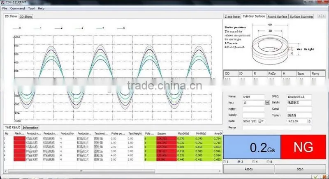Click the cylinder ring probe diagram
329x179 pixels.
click(x=271, y=49)
